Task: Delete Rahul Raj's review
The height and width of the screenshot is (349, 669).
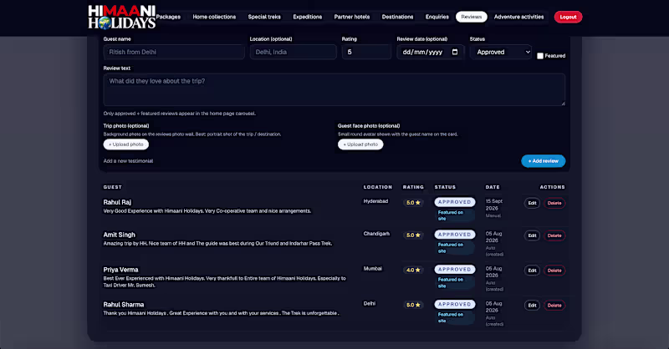Action: point(554,203)
